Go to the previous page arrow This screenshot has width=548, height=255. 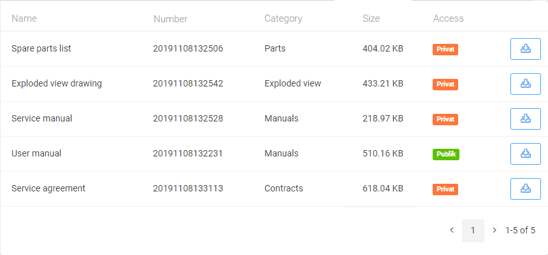pos(452,230)
